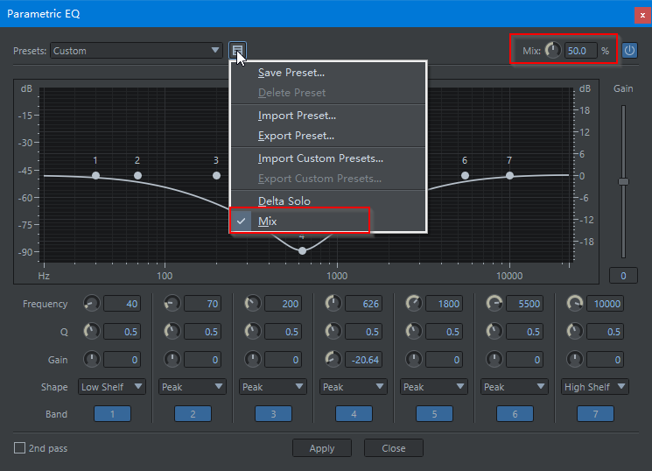Screen dimensions: 652x471
Task: Choose Save Preset... from the menu
Action: pos(328,73)
